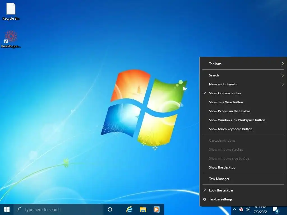The width and height of the screenshot is (287, 215).
Task: Launch Internet Explorer from the taskbar
Action: point(129,209)
